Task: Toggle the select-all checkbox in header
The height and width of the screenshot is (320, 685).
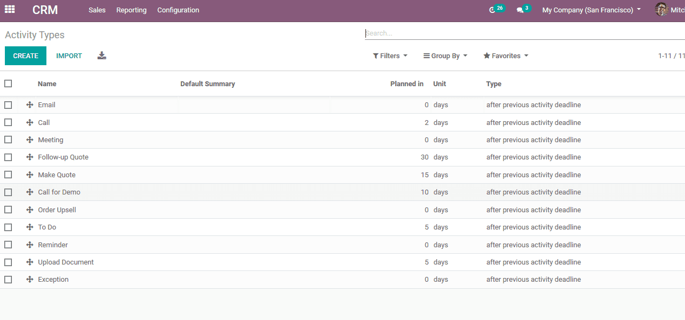Action: 8,84
